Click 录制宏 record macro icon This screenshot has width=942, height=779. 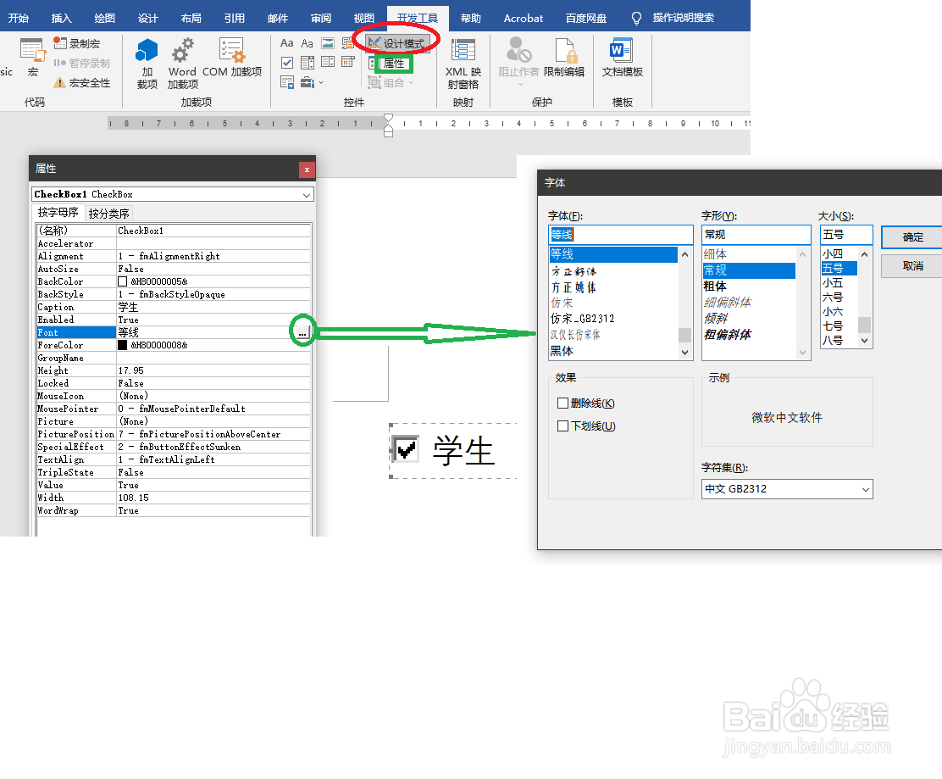click(x=60, y=43)
